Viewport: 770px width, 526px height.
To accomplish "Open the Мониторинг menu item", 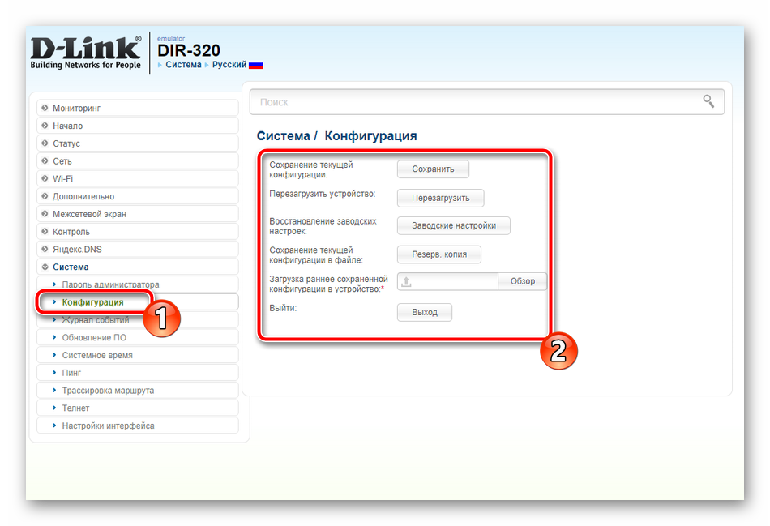I will (138, 108).
